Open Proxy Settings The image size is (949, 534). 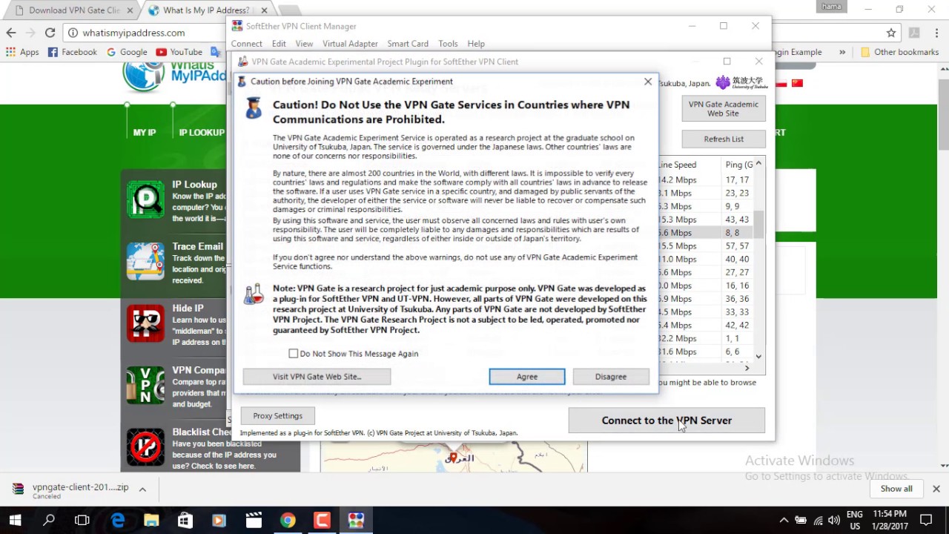(277, 416)
